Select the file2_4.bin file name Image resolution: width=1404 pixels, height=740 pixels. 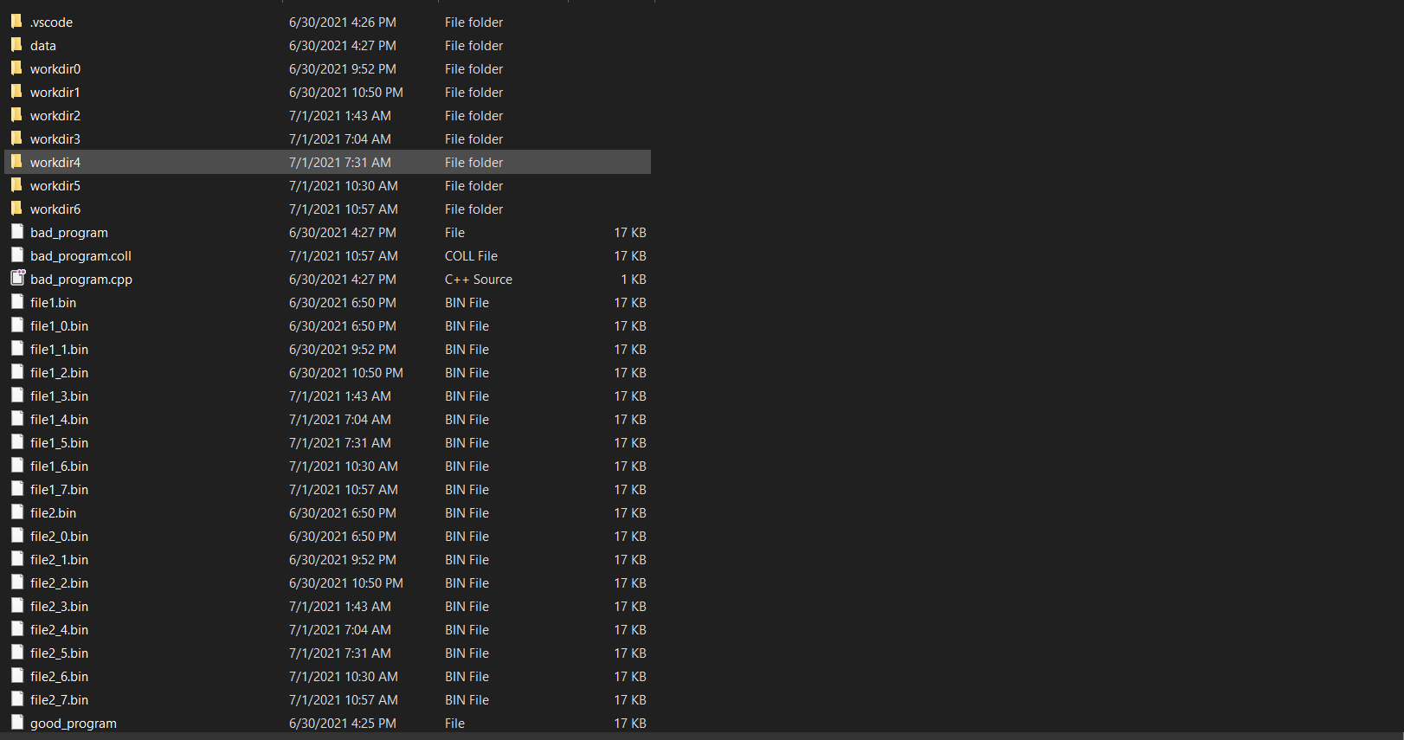[x=59, y=630]
